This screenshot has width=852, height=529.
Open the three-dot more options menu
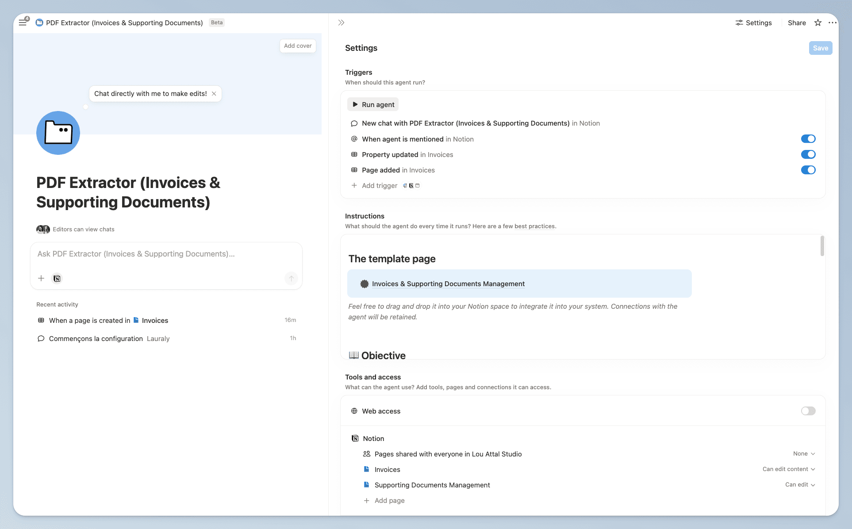click(x=833, y=23)
